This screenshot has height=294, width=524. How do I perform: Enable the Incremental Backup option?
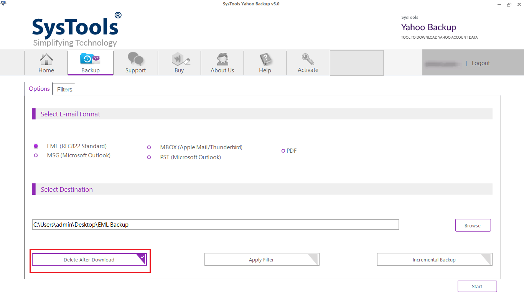[x=434, y=260]
